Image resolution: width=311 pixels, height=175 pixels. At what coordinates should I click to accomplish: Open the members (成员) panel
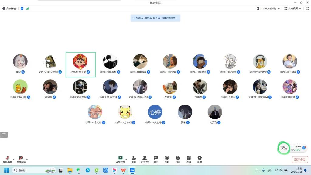pyautogui.click(x=145, y=159)
